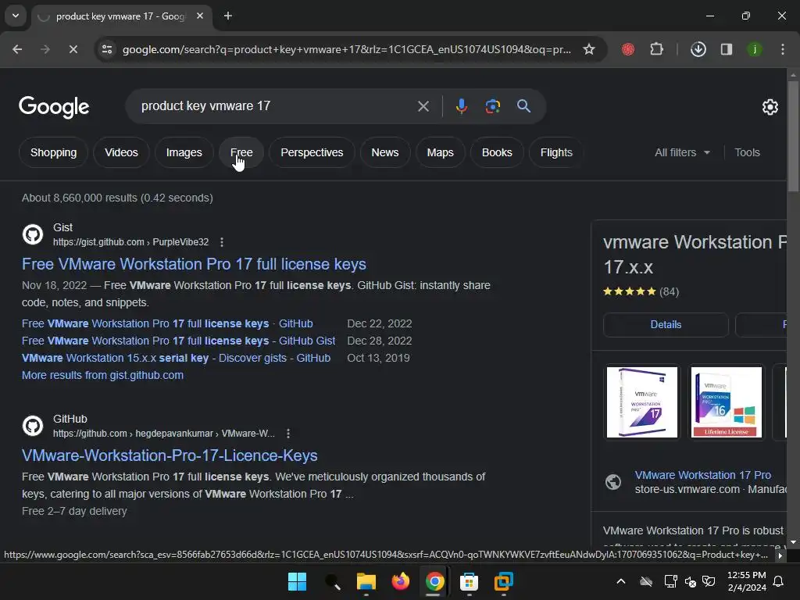This screenshot has width=800, height=600.
Task: Open the Tools option
Action: pyautogui.click(x=747, y=152)
